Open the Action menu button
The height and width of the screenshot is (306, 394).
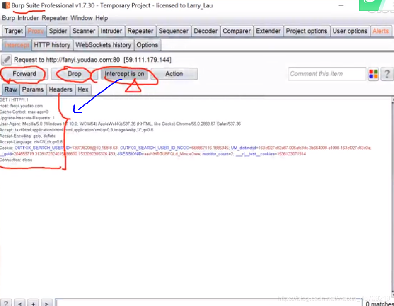(174, 74)
